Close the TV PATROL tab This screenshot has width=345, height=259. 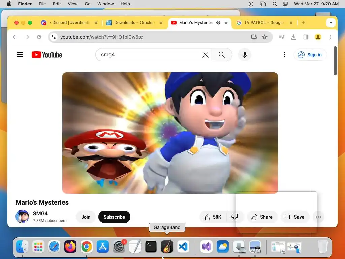click(291, 23)
